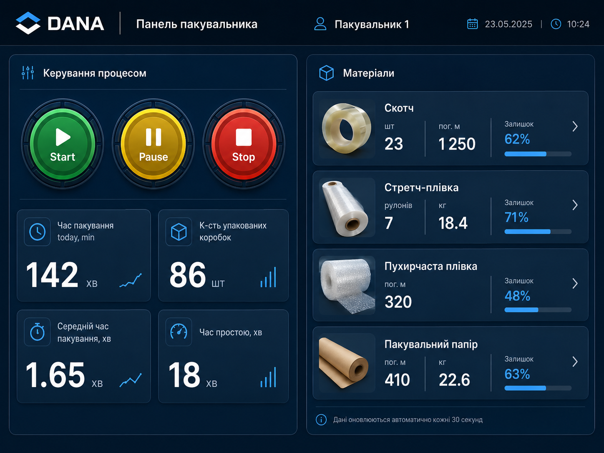Expand the Скотч material row chevron
This screenshot has height=453, width=604.
point(575,126)
